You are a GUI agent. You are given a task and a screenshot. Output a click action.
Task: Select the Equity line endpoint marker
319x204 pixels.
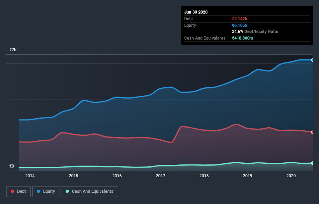(x=312, y=60)
